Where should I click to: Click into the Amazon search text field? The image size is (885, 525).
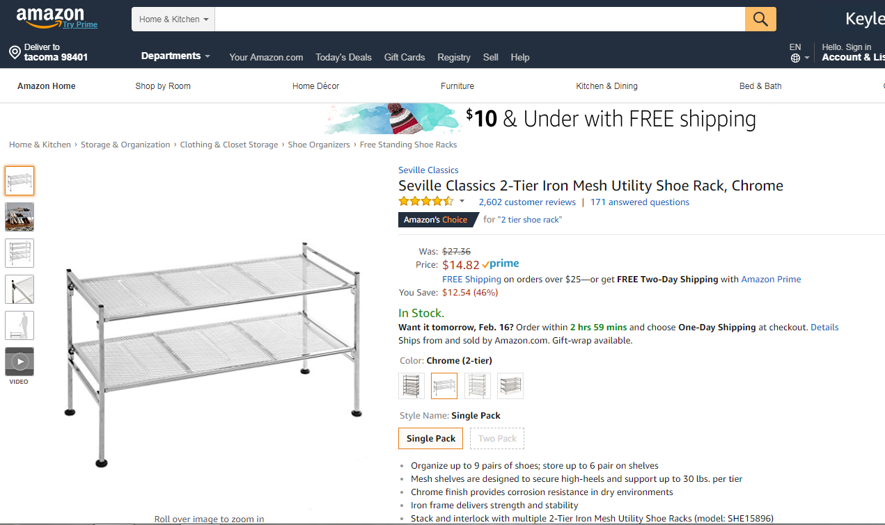point(479,19)
